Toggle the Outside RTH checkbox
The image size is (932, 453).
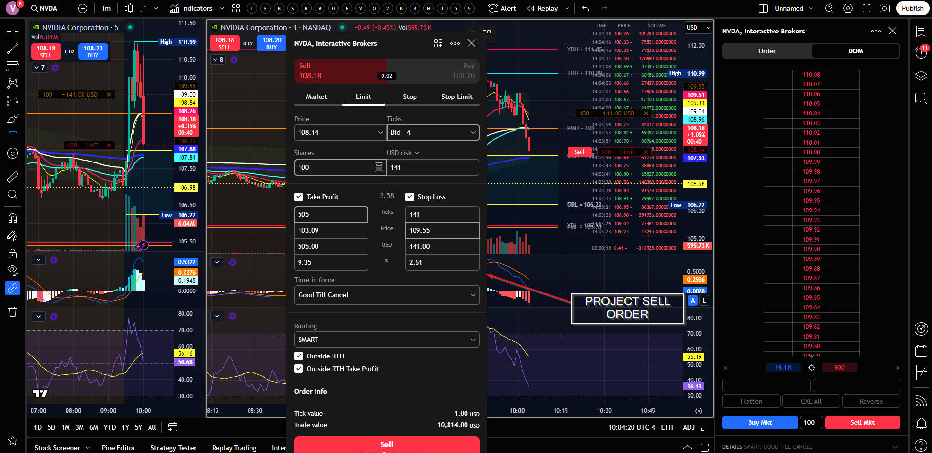point(299,356)
